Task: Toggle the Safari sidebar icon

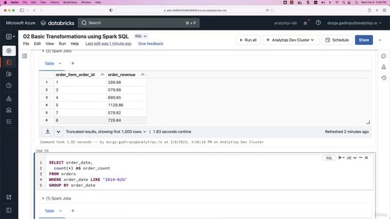Action: pyautogui.click(x=22, y=10)
